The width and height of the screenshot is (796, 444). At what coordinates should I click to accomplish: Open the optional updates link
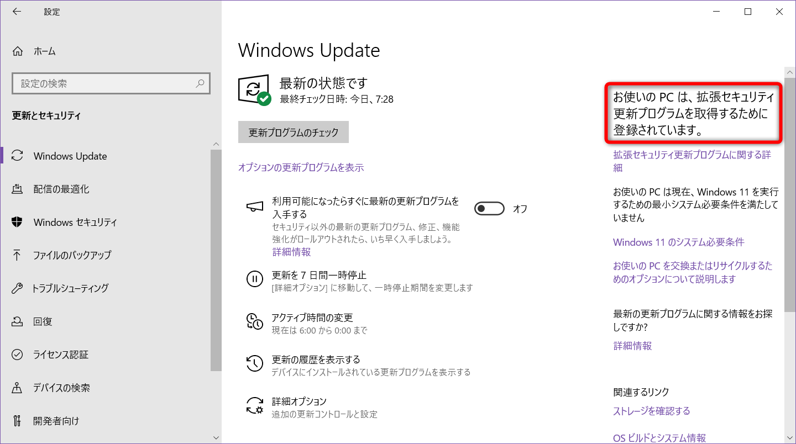tap(301, 167)
